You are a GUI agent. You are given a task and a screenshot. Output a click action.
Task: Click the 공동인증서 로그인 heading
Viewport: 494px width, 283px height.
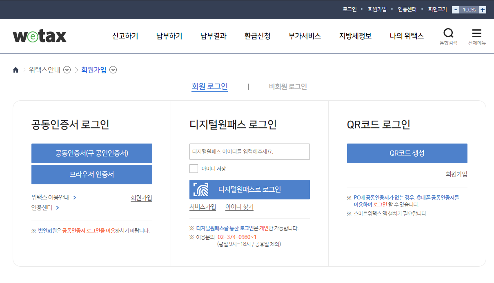click(70, 124)
